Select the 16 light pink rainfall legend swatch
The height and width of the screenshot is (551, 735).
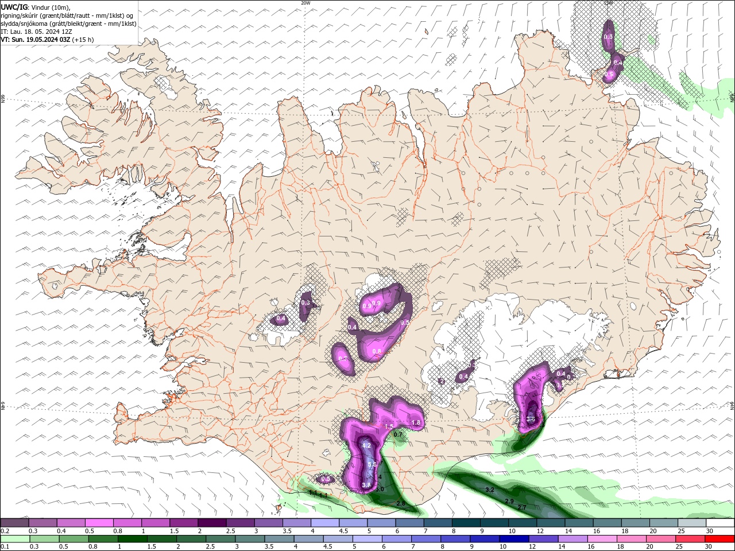[603, 539]
